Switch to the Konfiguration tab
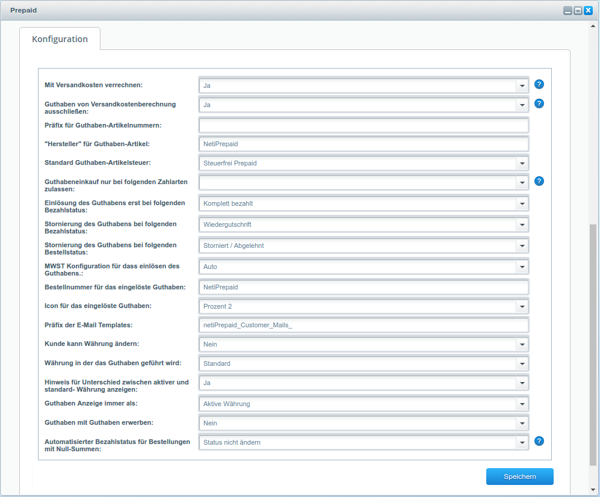600x497 pixels. [x=60, y=39]
